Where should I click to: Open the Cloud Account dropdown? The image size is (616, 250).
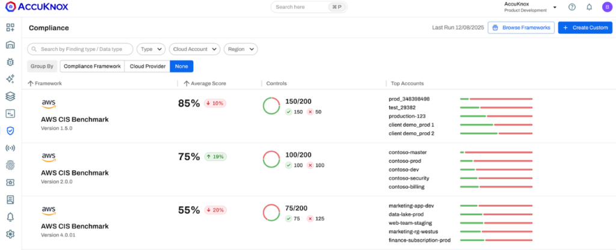click(194, 49)
